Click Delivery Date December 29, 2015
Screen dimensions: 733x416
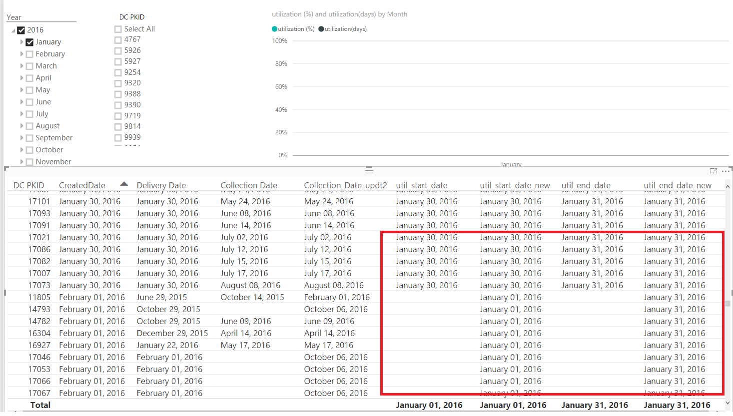click(172, 333)
